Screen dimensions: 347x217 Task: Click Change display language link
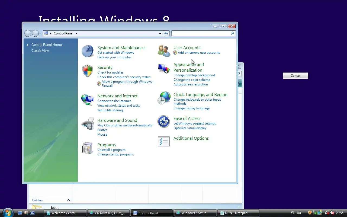pyautogui.click(x=192, y=108)
